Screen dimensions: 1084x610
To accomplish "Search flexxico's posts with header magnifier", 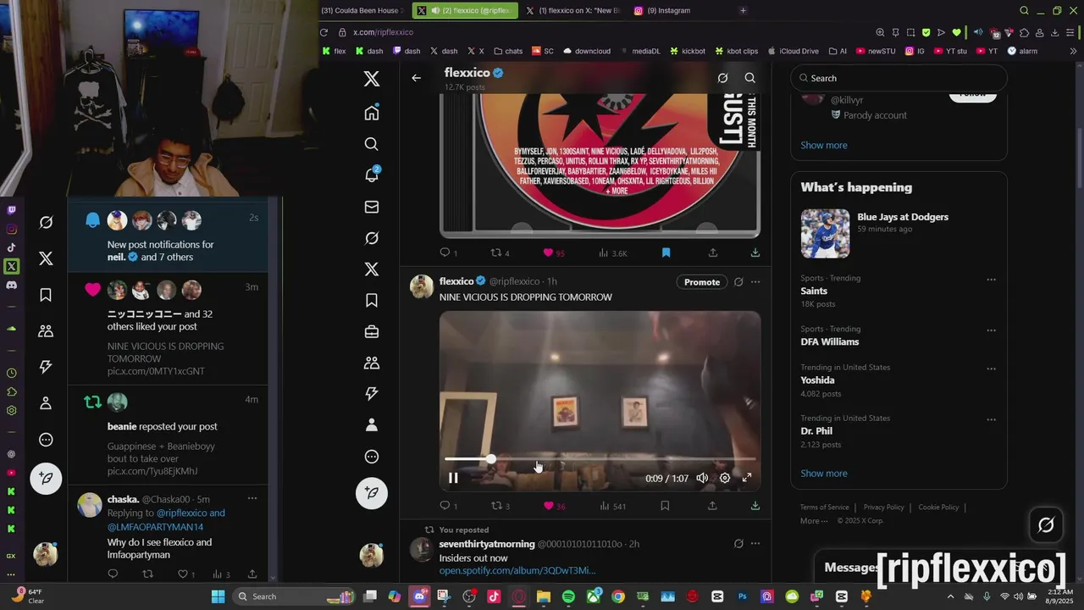I will tap(749, 78).
